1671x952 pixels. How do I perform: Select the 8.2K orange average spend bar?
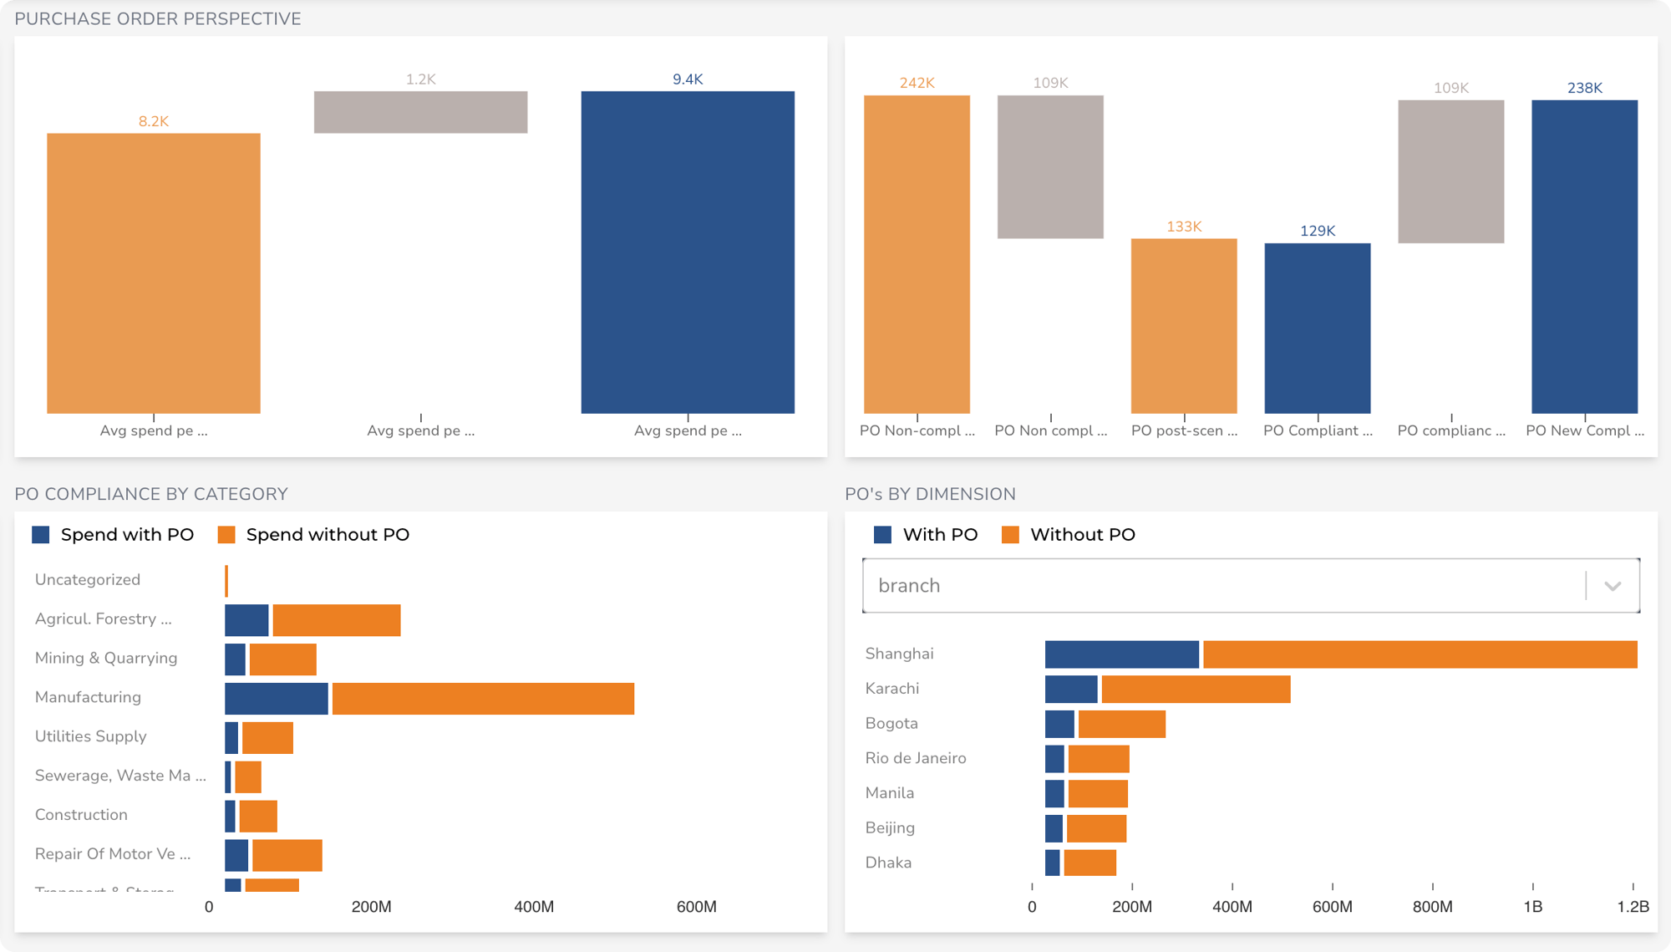click(154, 273)
